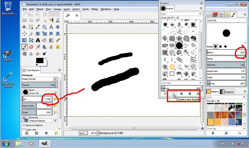Screen dimensions: 249x148
Task: Open the Layer menu
Action: (67, 9)
